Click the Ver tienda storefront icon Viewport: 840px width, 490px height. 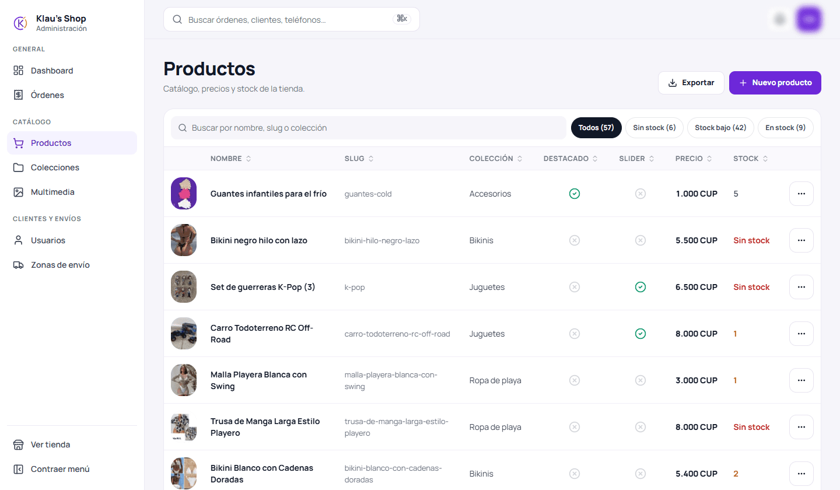click(19, 444)
